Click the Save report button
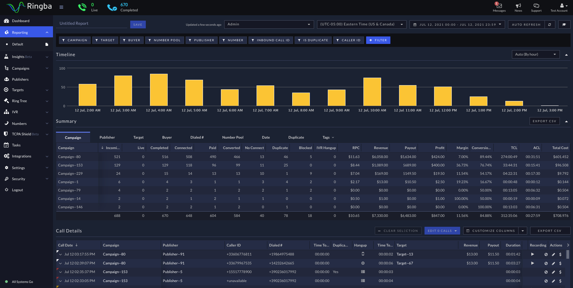 (x=138, y=24)
